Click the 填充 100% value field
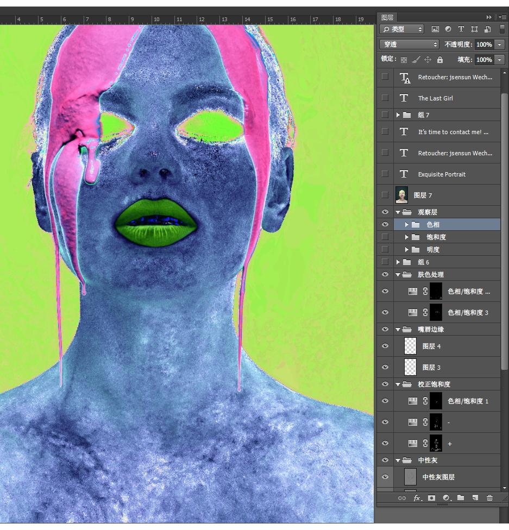 point(485,60)
